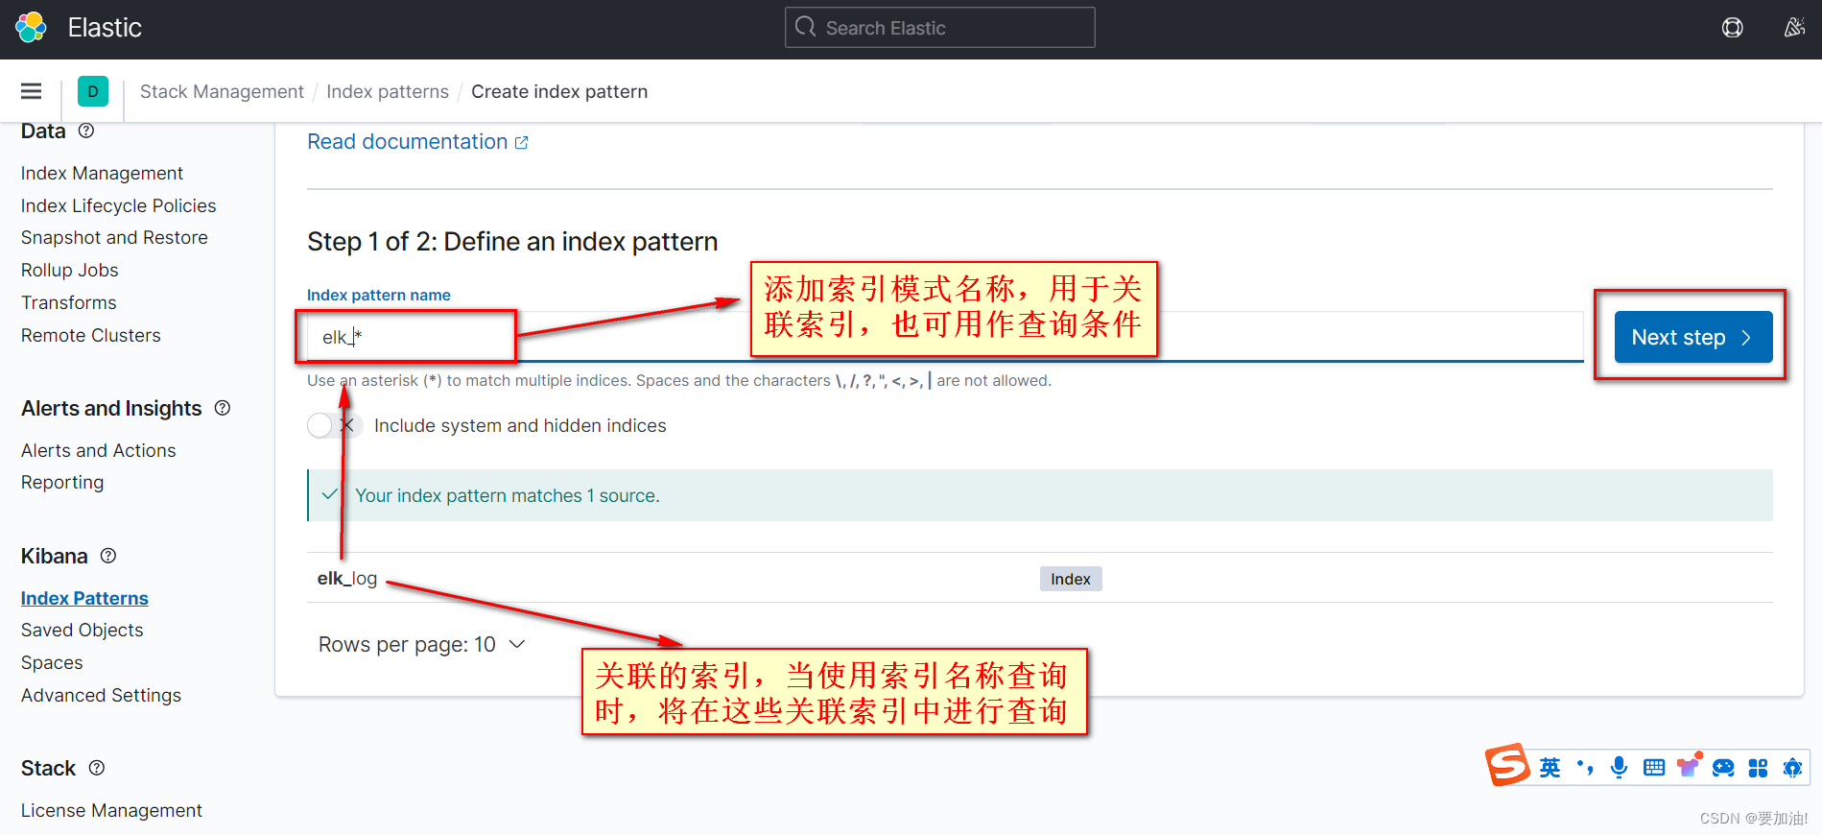Click the Kibana section help icon
The height and width of the screenshot is (835, 1822).
coord(108,556)
